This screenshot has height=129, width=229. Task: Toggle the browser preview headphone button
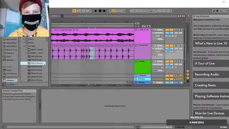pos(8,85)
